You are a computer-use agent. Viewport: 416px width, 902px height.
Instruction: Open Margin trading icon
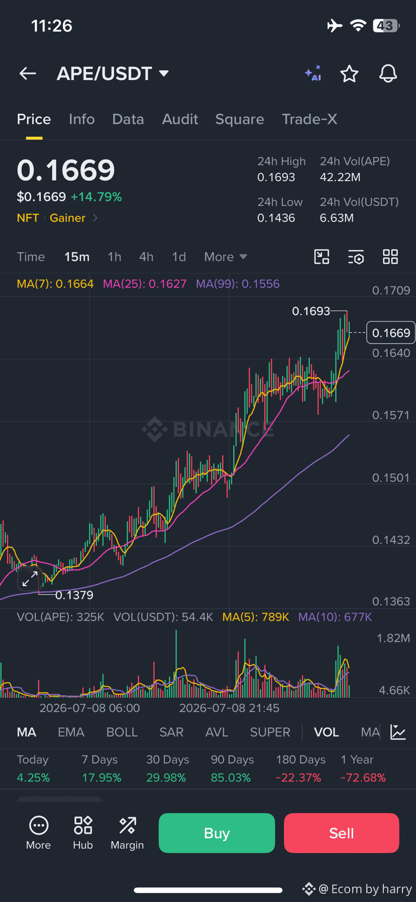pyautogui.click(x=127, y=833)
